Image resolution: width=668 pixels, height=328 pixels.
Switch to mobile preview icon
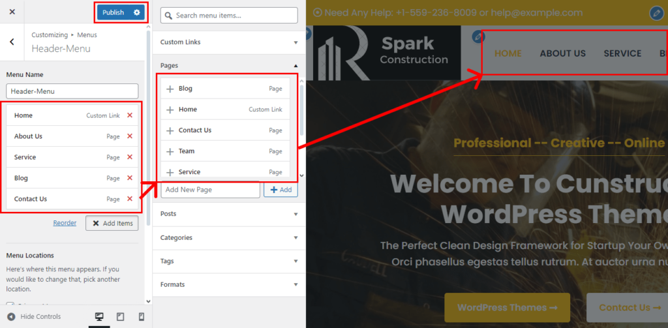click(141, 317)
